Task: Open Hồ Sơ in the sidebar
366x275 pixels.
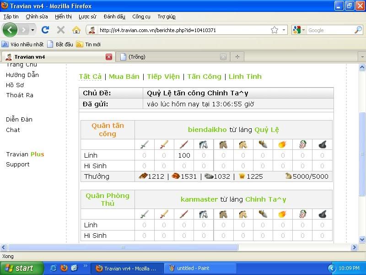Action: (x=15, y=85)
